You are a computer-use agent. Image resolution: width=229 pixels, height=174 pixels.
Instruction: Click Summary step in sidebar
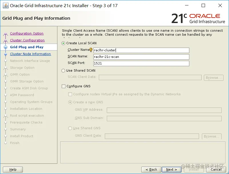point(18,130)
